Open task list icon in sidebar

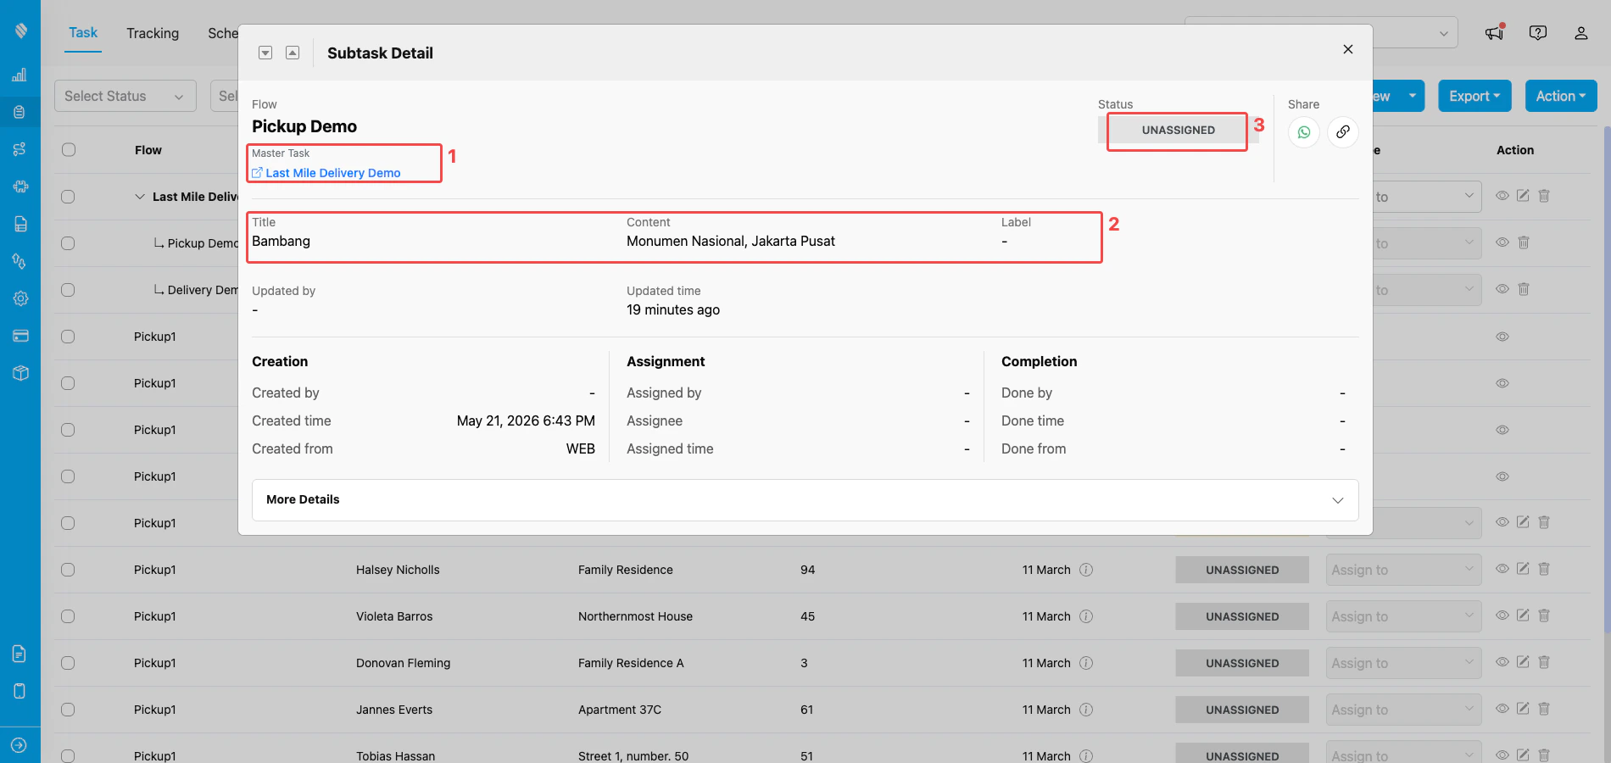click(x=20, y=112)
